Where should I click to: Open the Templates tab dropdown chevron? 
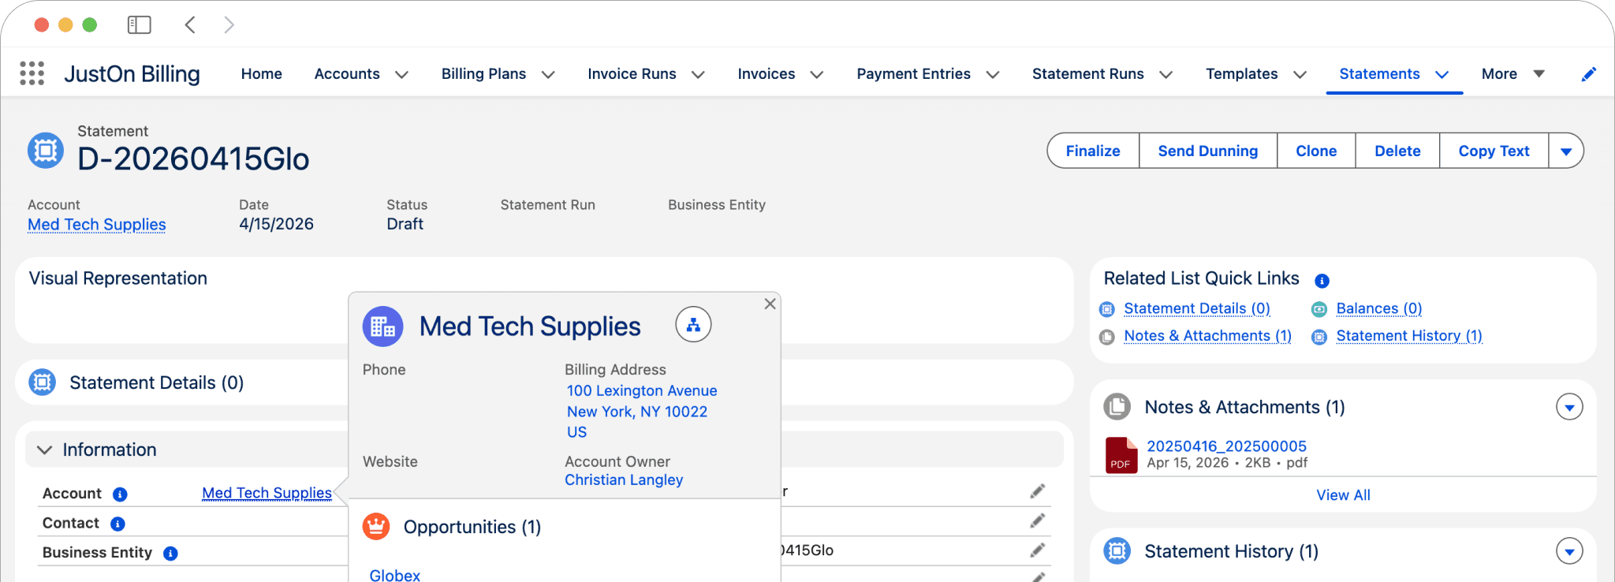tap(1300, 74)
